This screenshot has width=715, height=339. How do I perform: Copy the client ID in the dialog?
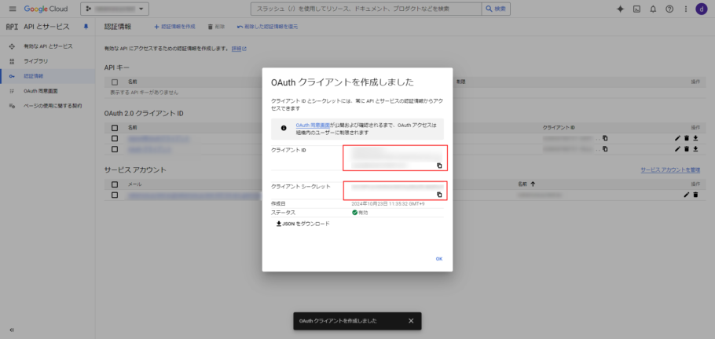(x=439, y=166)
